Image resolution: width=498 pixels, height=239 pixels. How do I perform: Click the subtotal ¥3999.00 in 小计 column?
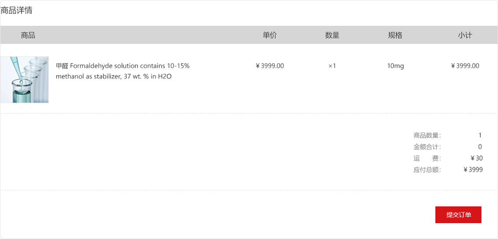tap(465, 66)
